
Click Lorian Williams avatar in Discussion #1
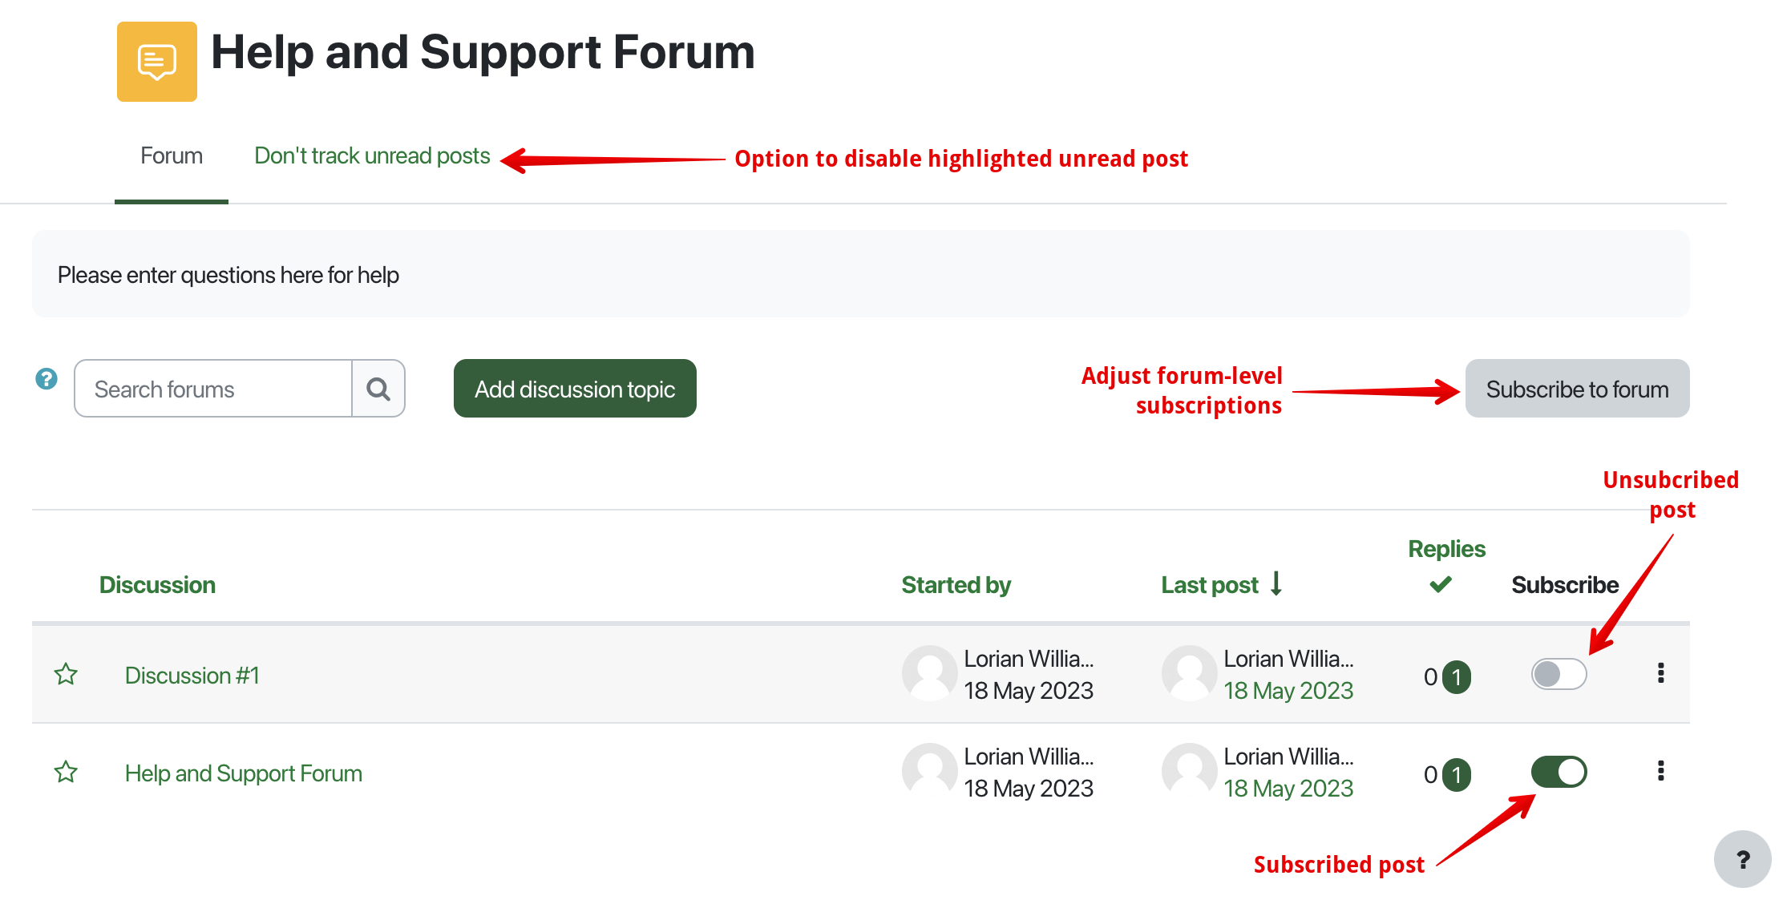929,673
